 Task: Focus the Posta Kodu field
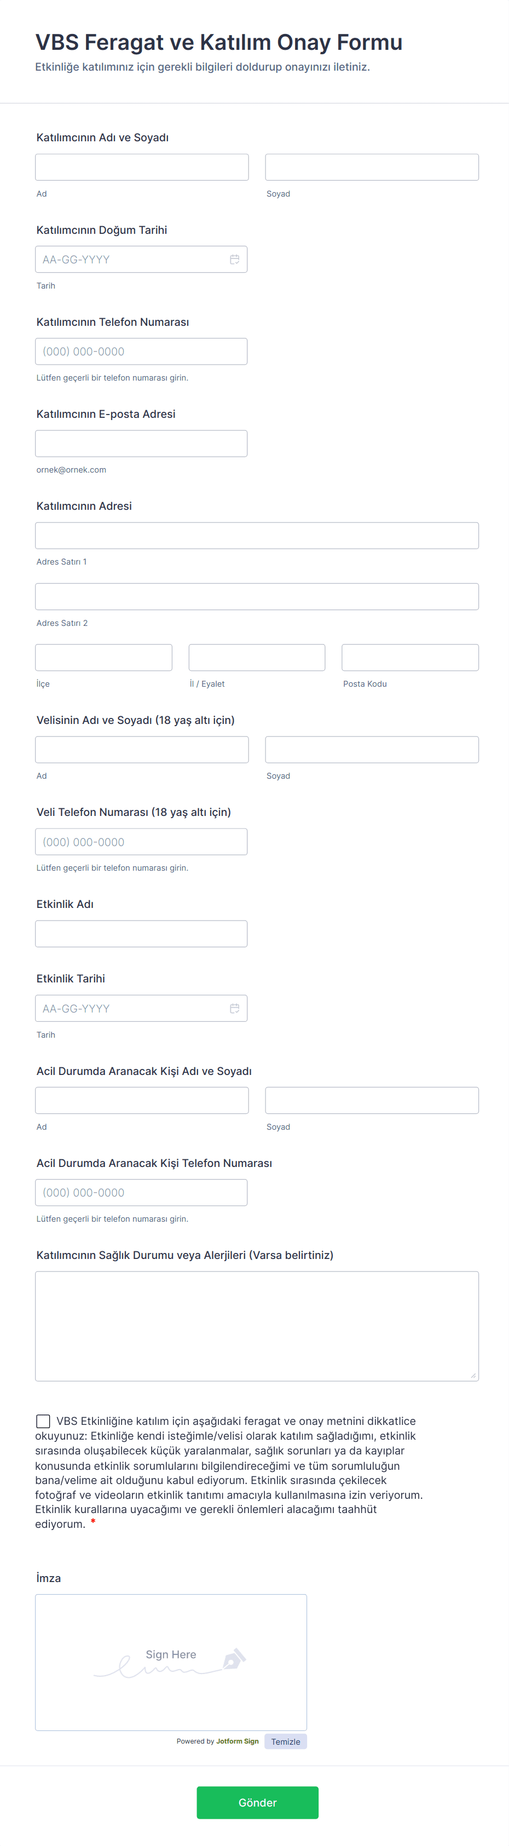pyautogui.click(x=409, y=657)
